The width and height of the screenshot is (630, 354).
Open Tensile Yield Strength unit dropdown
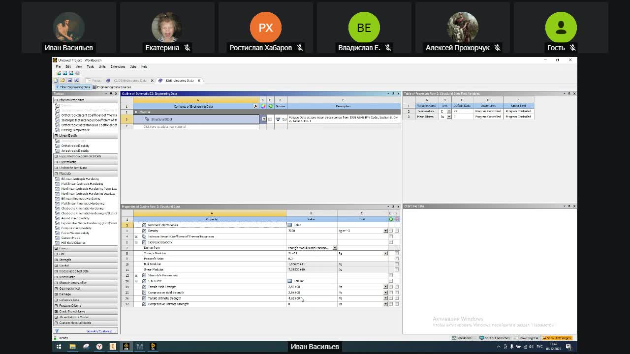pyautogui.click(x=385, y=287)
